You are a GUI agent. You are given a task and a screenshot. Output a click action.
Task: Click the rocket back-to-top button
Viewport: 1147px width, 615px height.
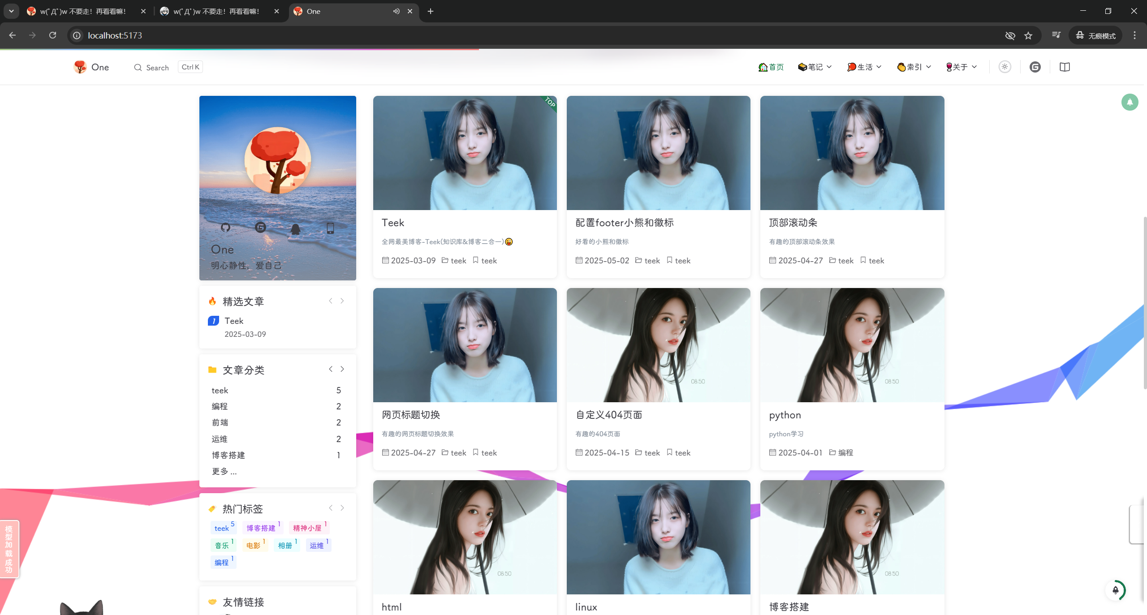coord(1116,590)
